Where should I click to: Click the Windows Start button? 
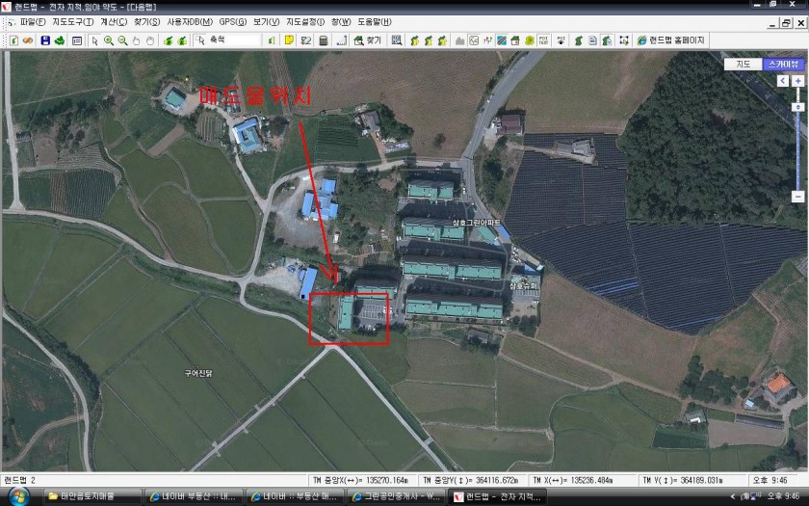pos(17,496)
